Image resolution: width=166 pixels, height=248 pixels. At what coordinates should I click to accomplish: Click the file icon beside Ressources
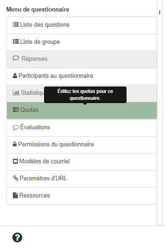15,196
